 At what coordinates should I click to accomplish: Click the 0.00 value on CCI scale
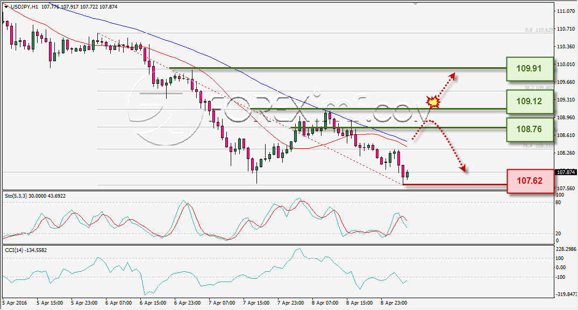coord(561,268)
